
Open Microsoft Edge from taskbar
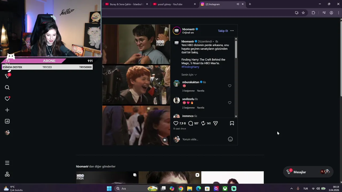(x=198, y=189)
